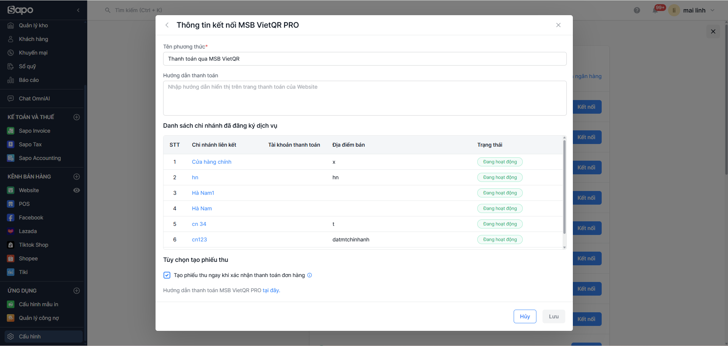Open the Báo cáo menu item

(29, 80)
